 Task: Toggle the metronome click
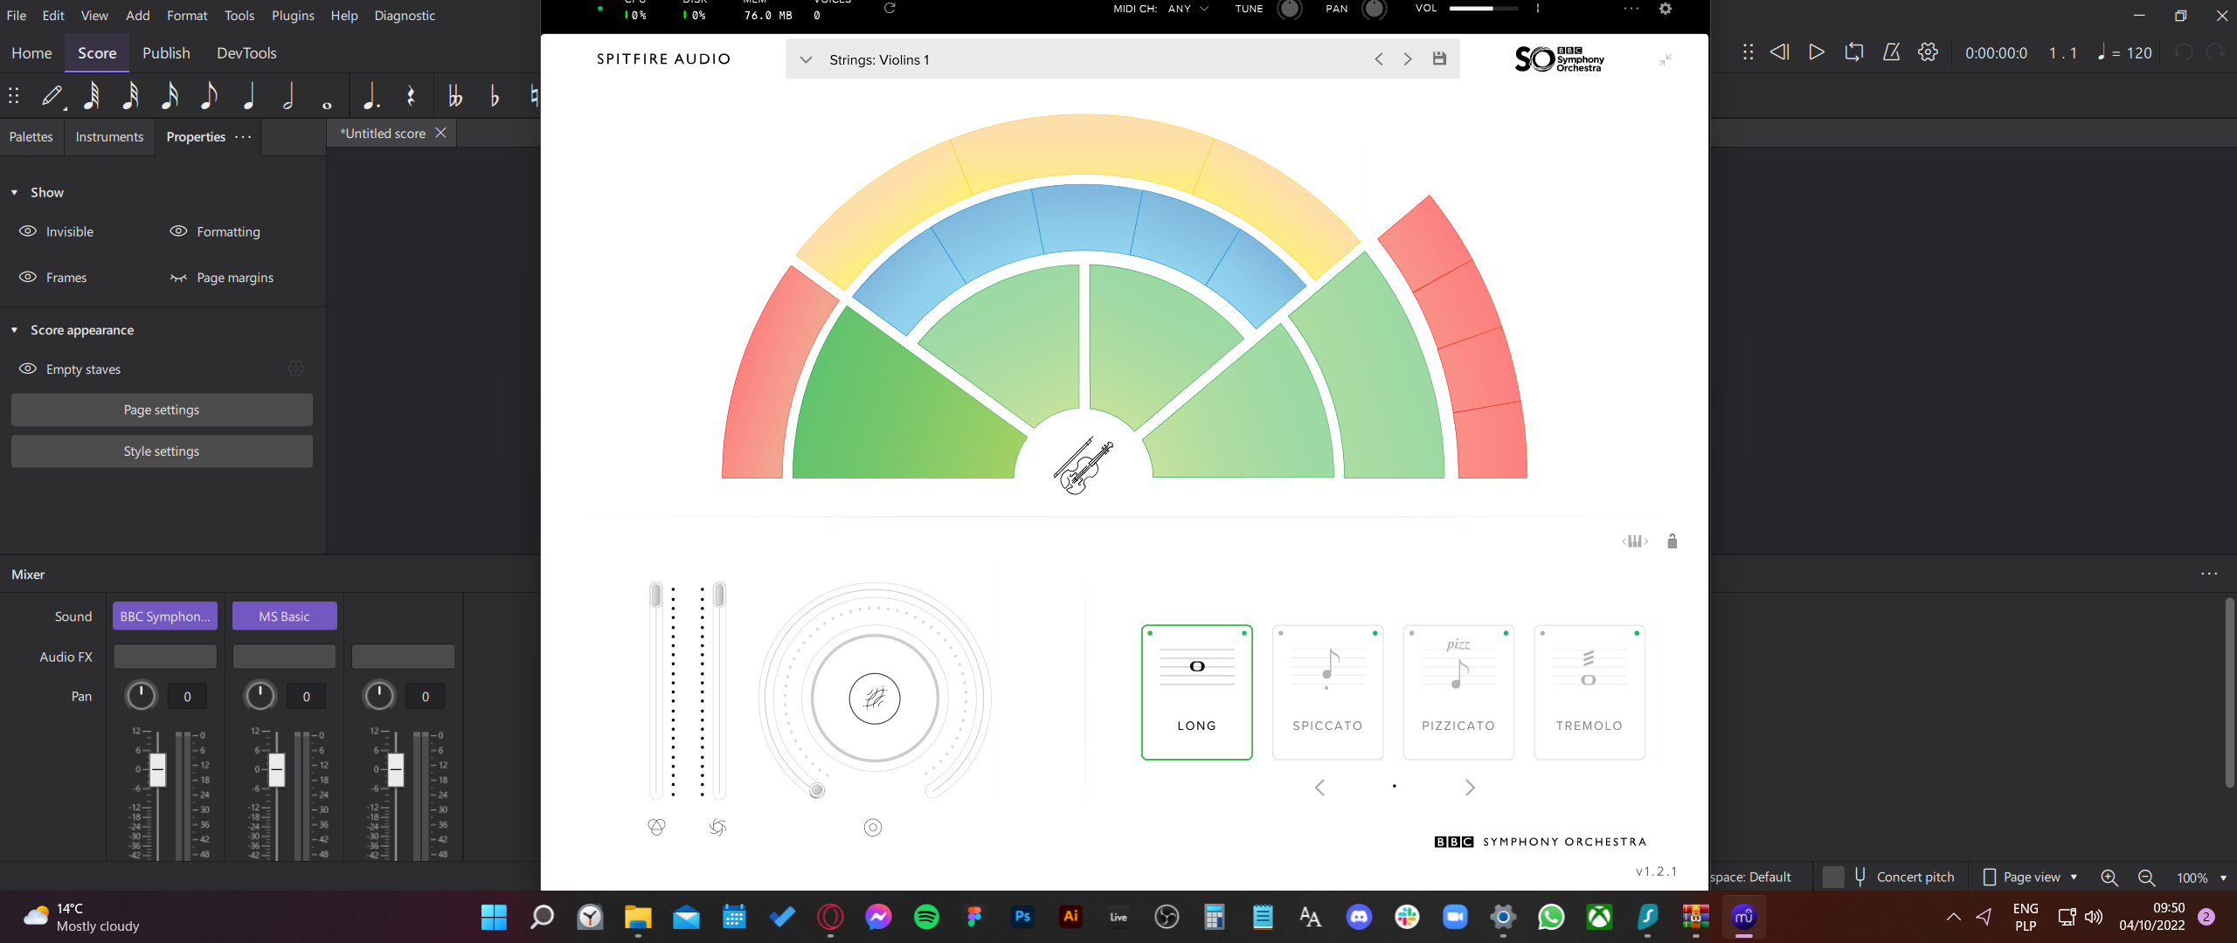tap(1891, 52)
